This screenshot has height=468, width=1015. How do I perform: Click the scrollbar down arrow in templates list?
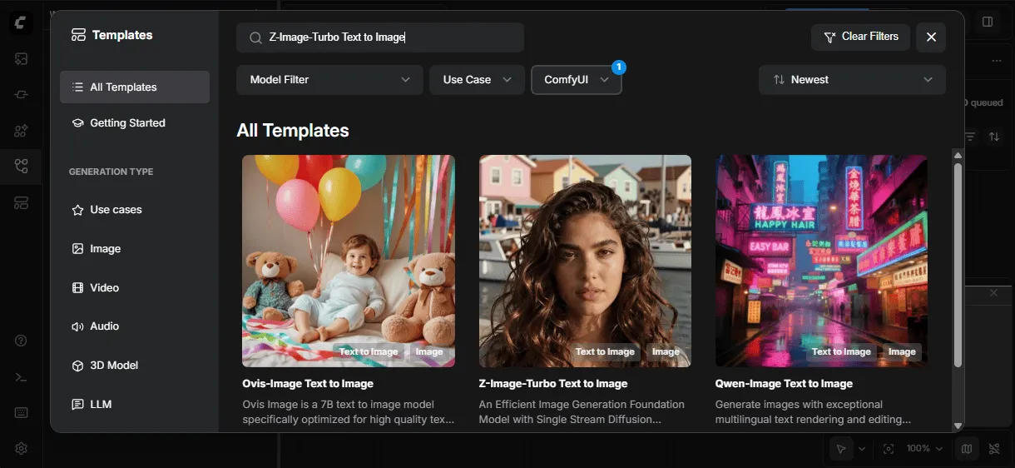pyautogui.click(x=958, y=426)
